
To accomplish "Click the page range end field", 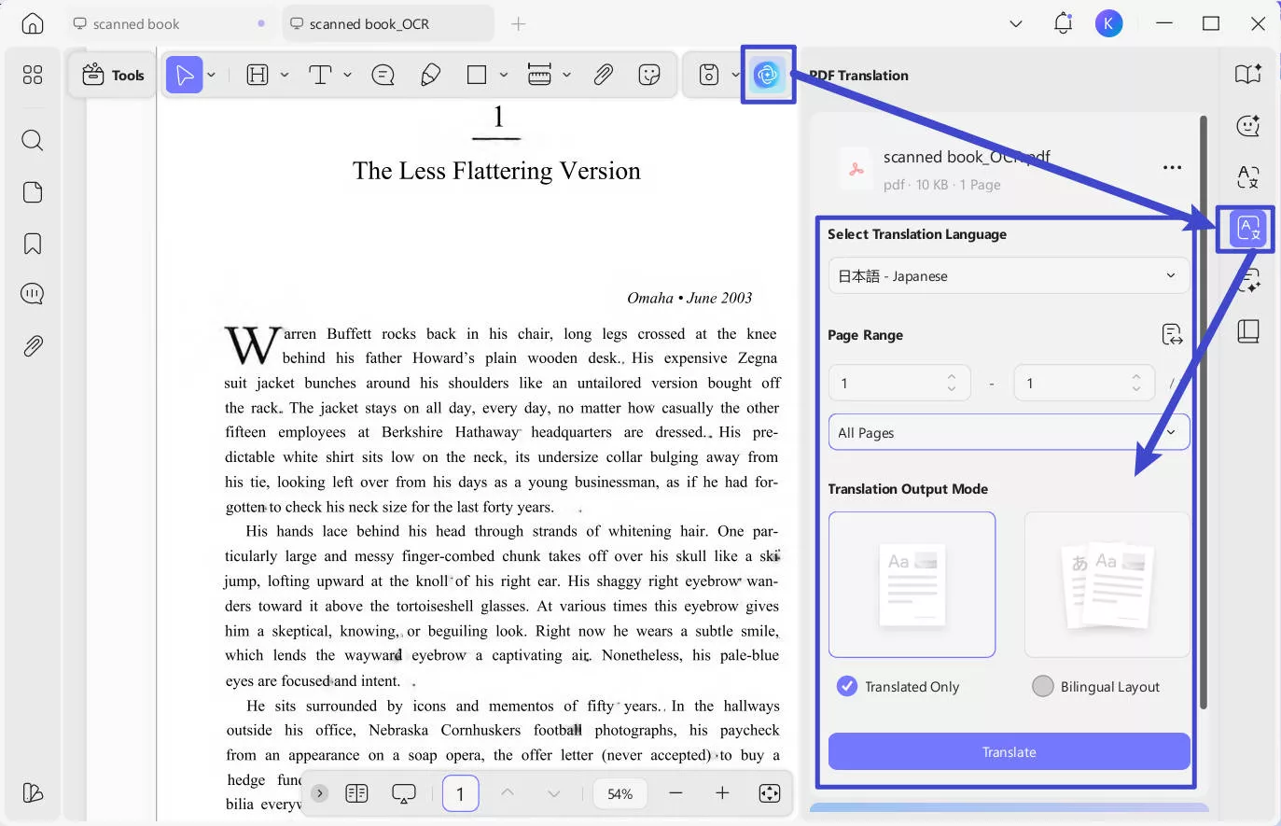I will click(1084, 383).
